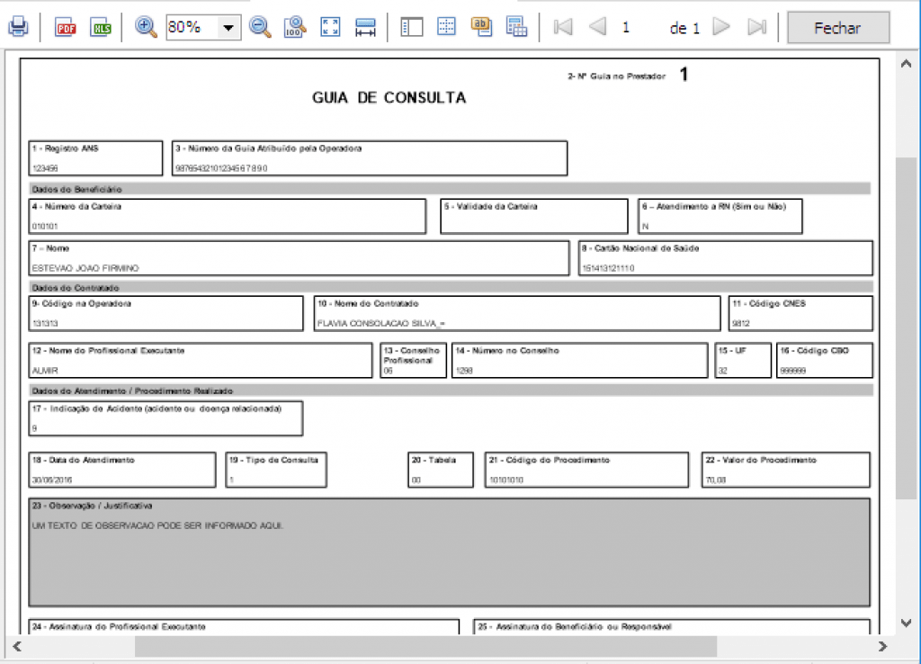Click the Fechar button

[x=837, y=28]
